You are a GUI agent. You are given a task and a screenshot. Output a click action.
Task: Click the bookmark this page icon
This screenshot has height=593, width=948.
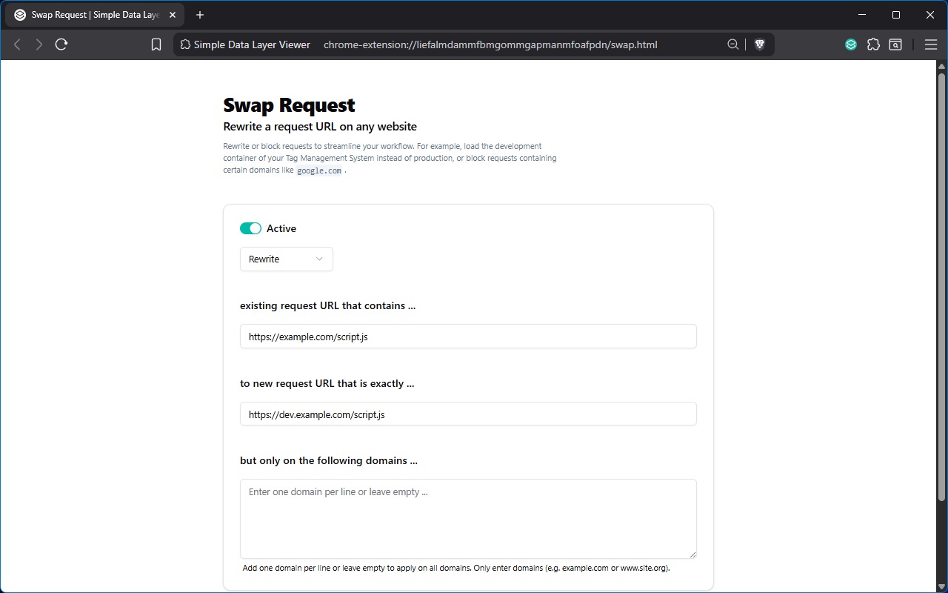tap(156, 44)
